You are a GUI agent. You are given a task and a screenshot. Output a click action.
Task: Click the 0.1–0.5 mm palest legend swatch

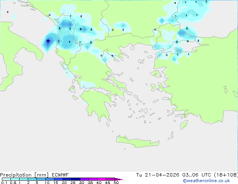pyautogui.click(x=6, y=179)
